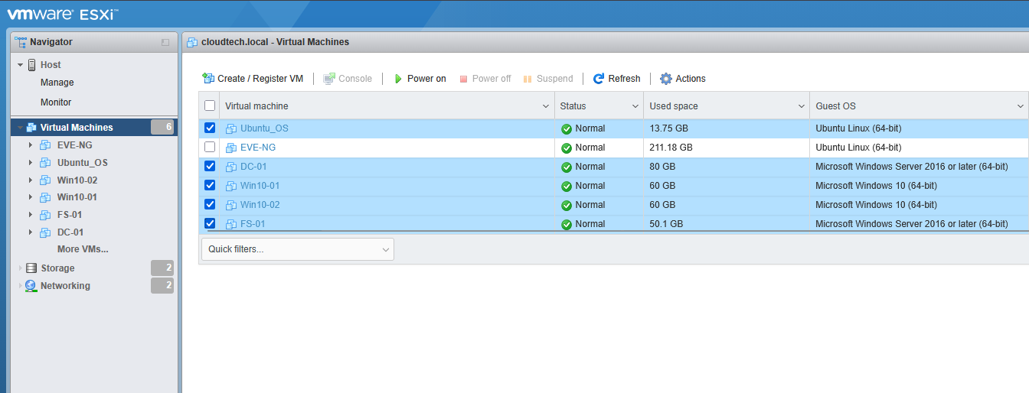This screenshot has width=1029, height=393.
Task: Click the Virtual Machines icon in Navigator
Action: coord(31,128)
